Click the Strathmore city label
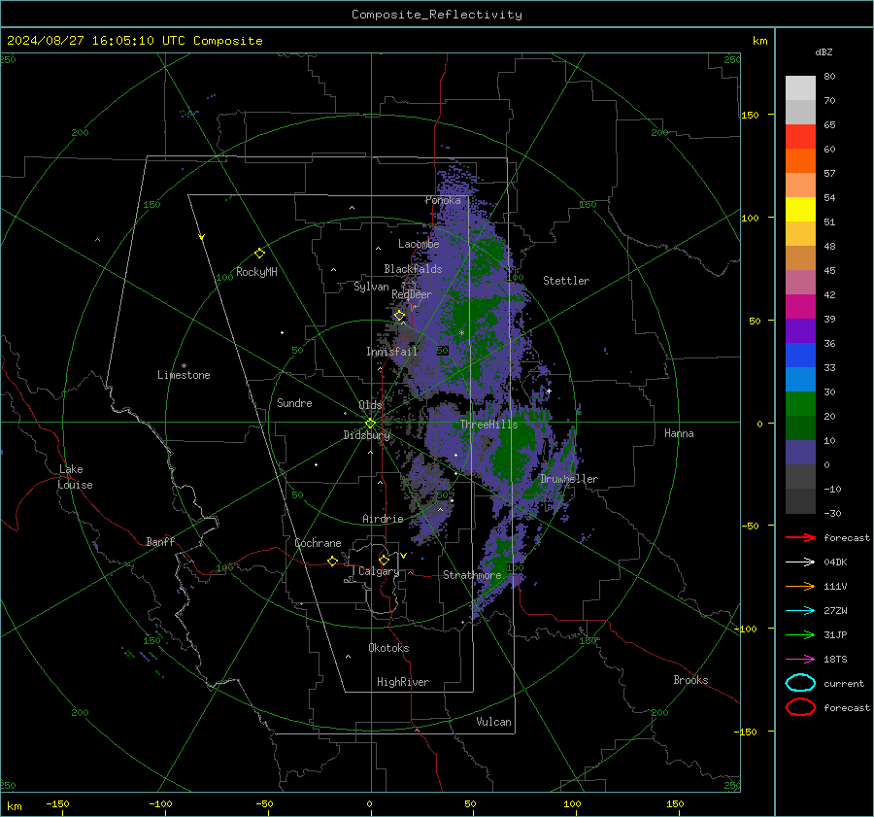The image size is (874, 817). point(472,575)
